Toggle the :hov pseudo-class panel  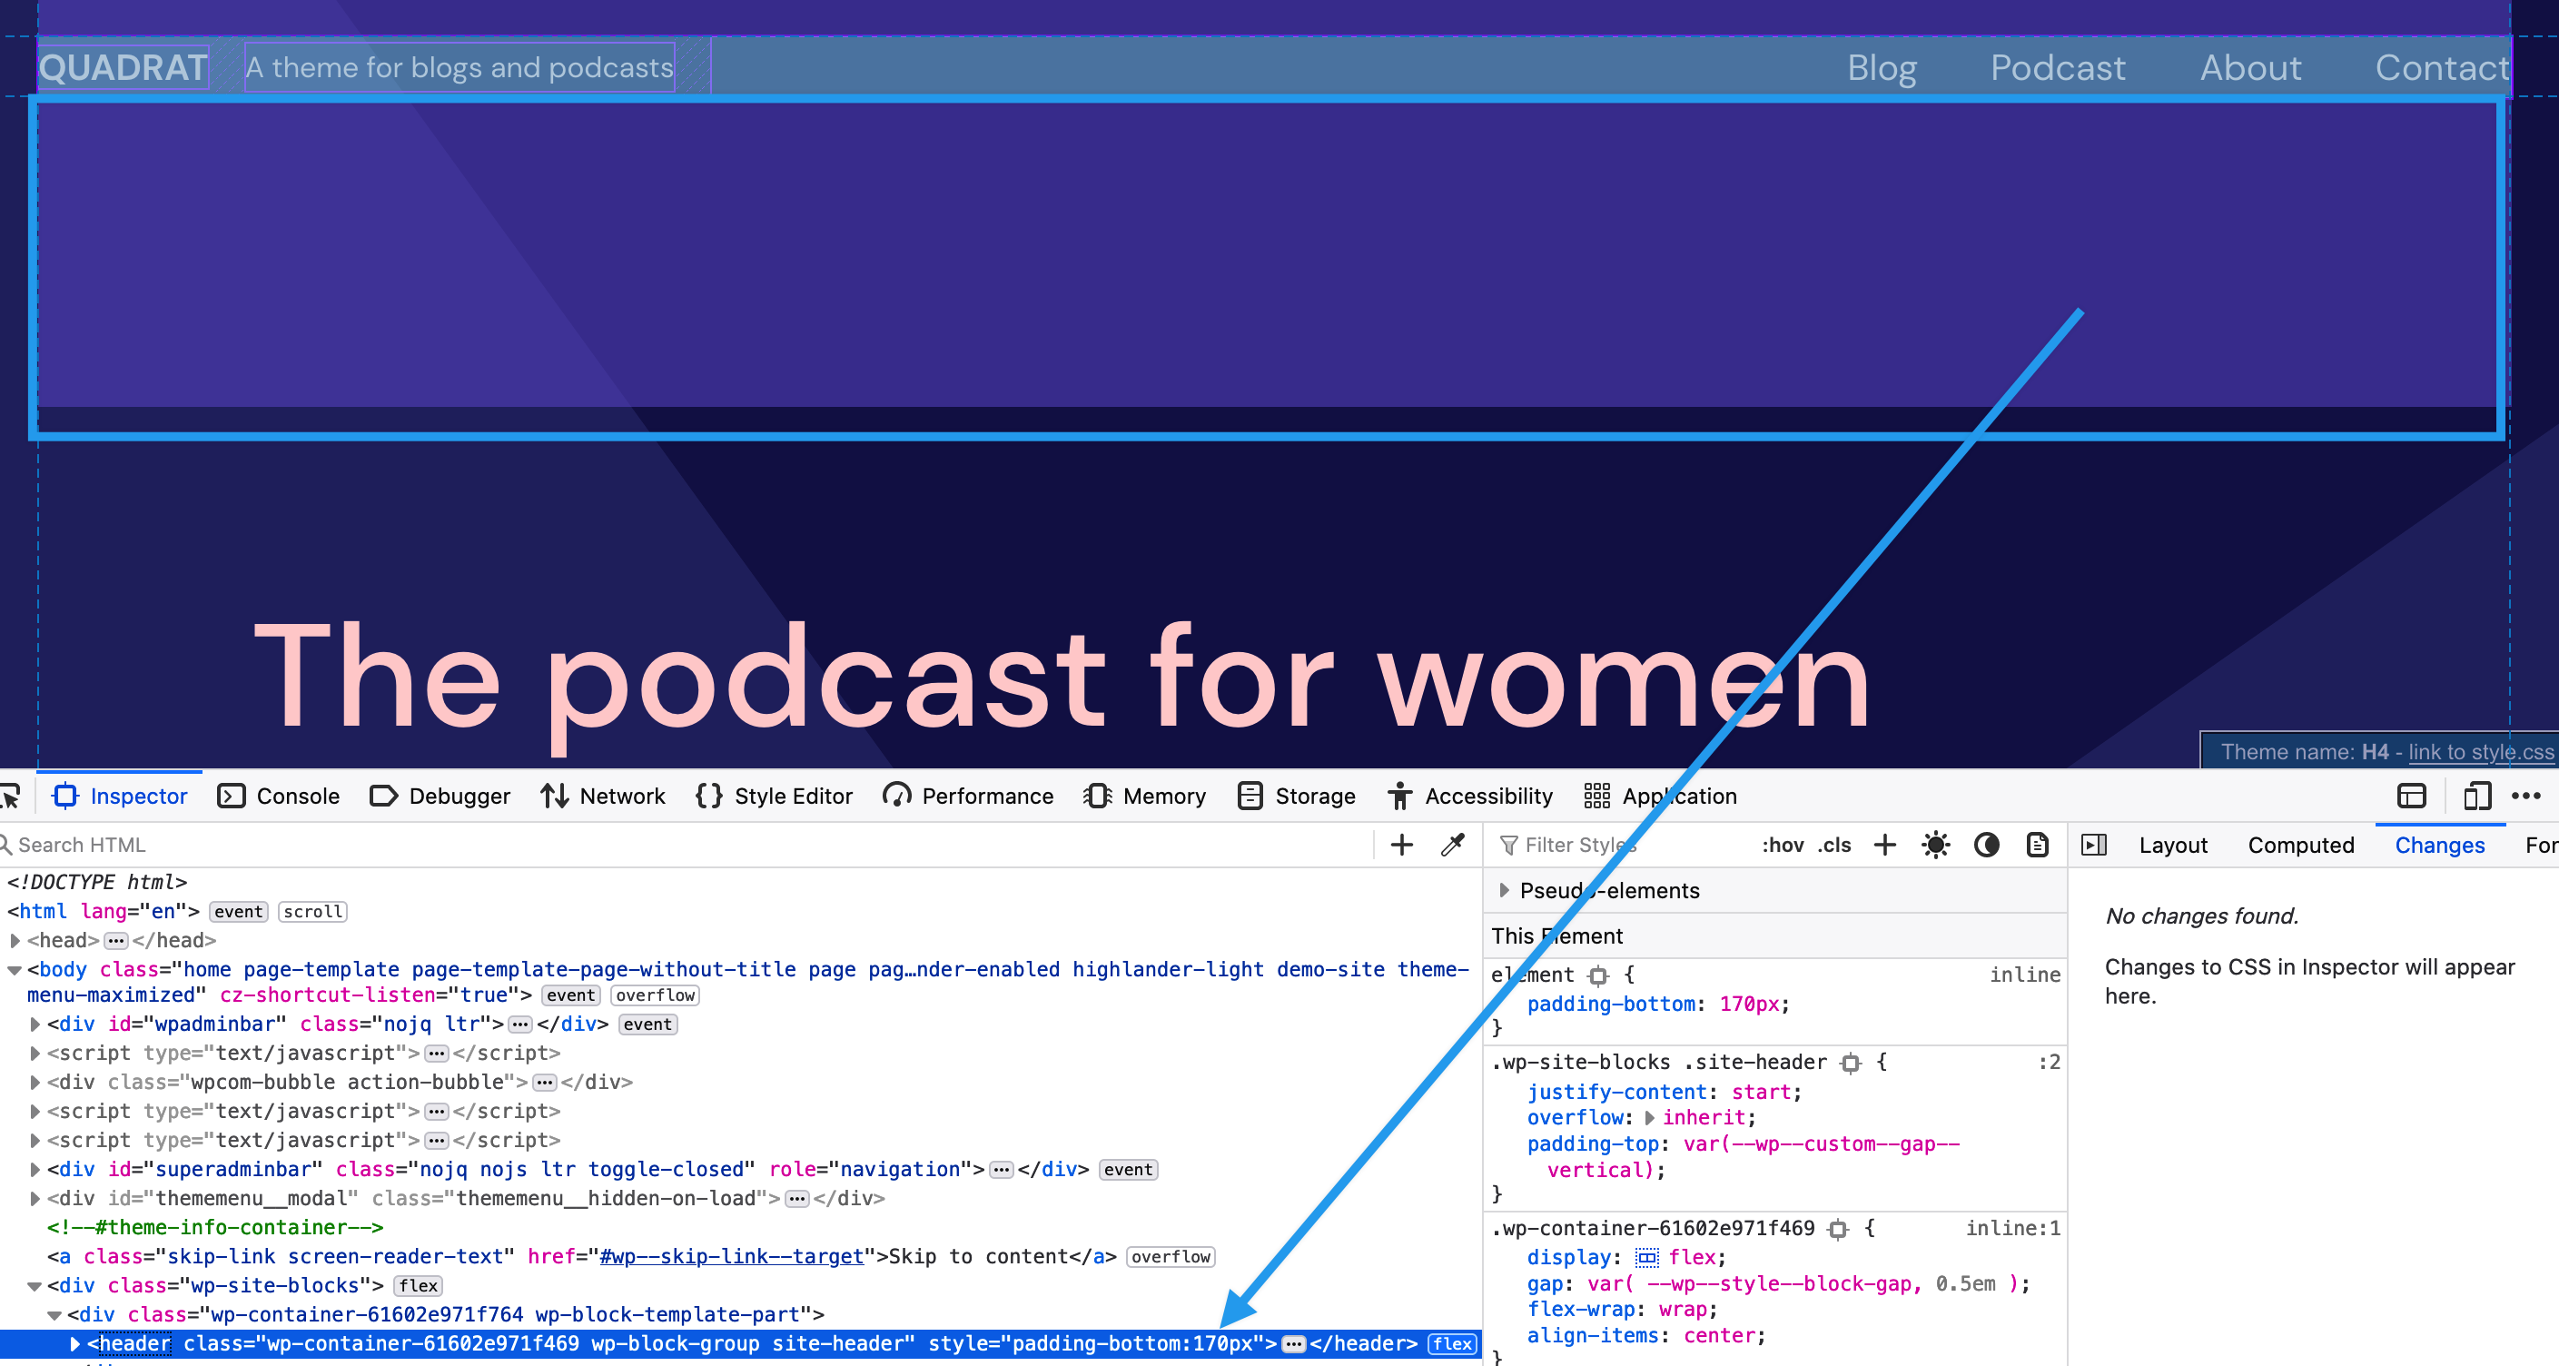(x=1784, y=845)
